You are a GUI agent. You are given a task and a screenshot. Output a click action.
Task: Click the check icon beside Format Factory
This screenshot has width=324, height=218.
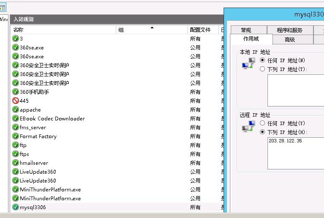point(16,136)
